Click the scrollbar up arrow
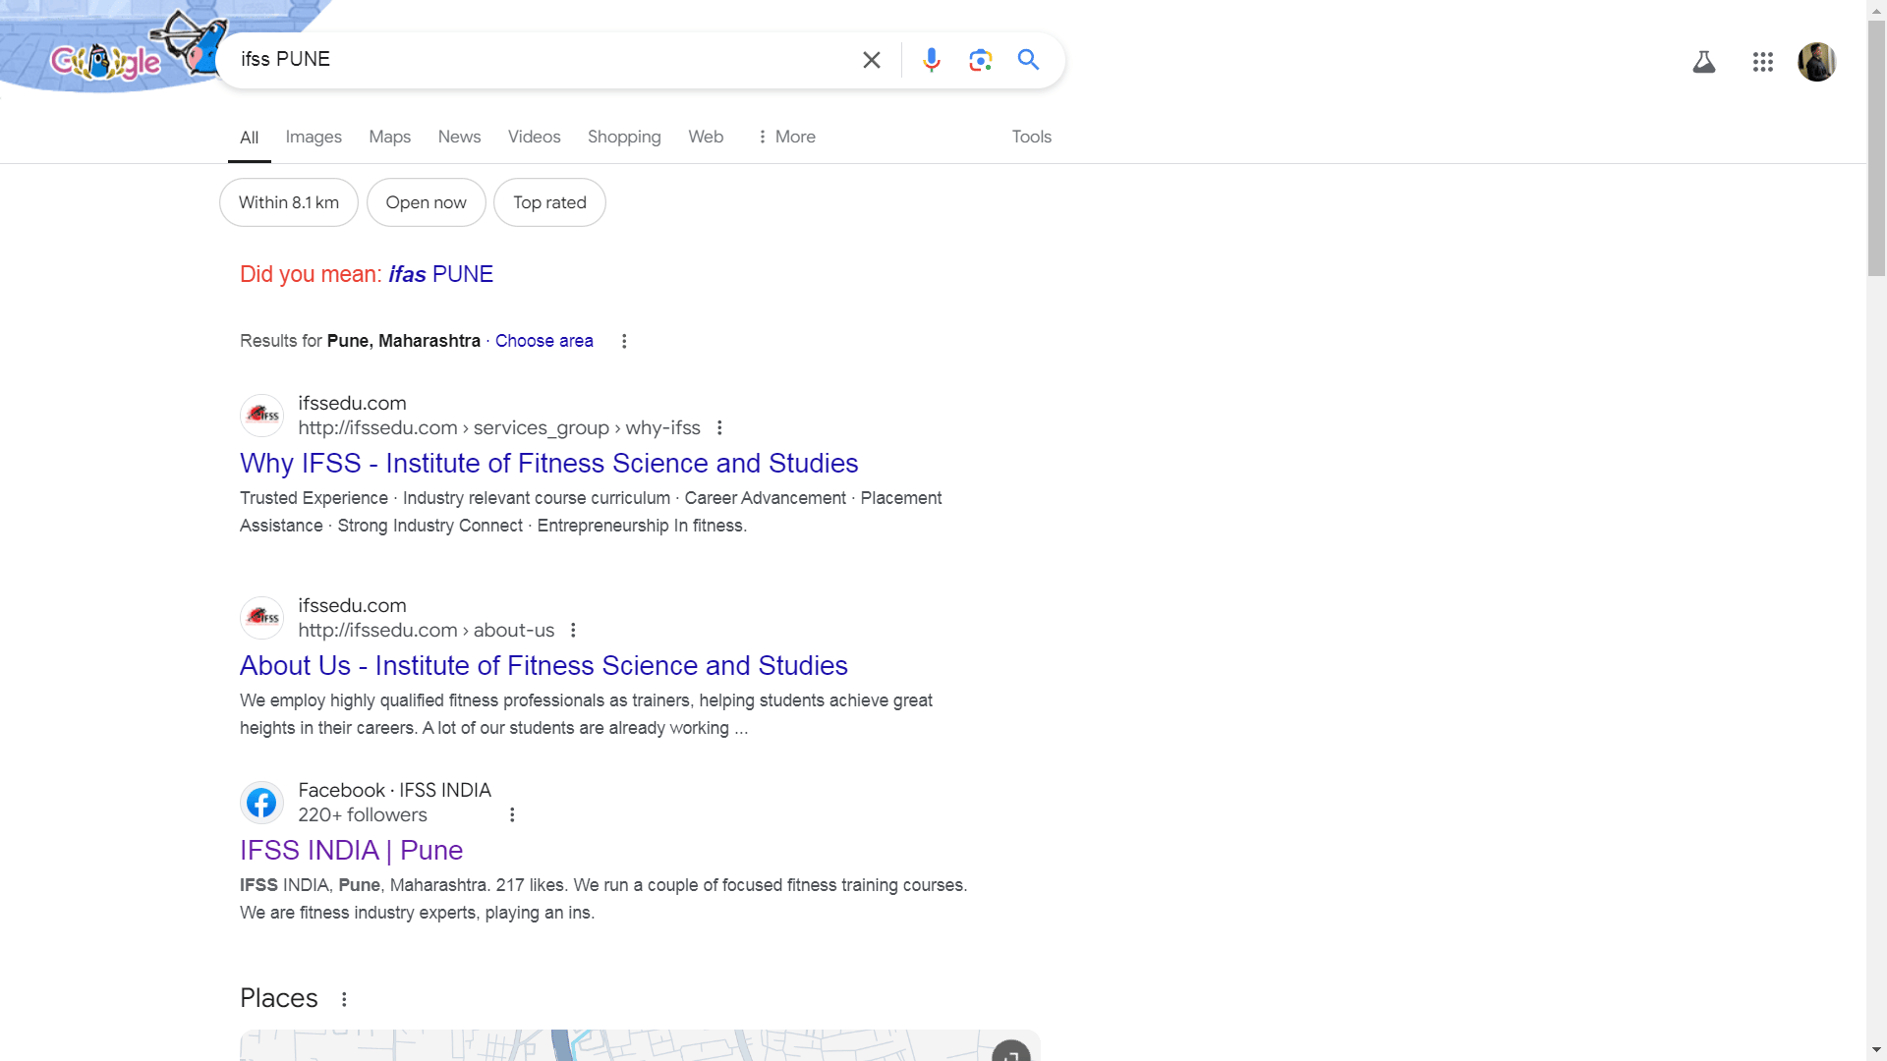 (1876, 9)
